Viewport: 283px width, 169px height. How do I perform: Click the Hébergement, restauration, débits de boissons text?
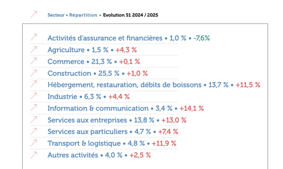(x=124, y=85)
